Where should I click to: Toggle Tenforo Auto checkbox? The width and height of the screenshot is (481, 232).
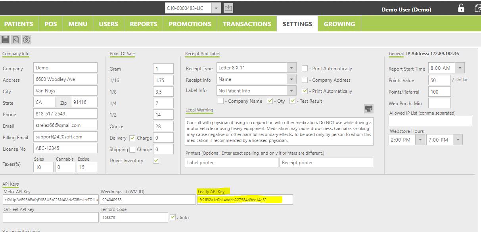coord(172,217)
